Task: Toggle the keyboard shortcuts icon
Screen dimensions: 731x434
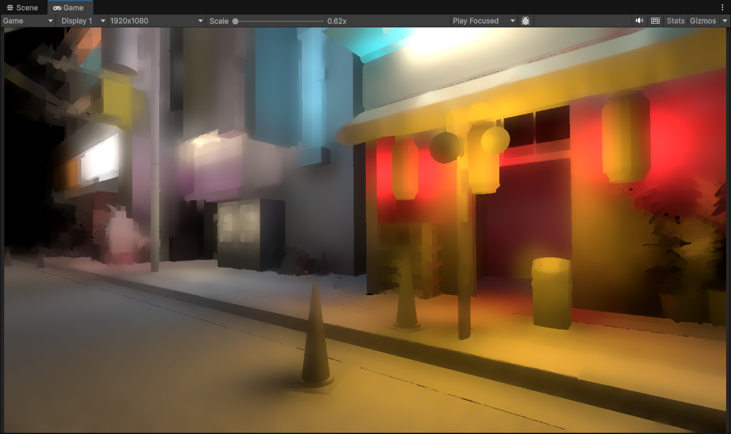Action: click(x=655, y=21)
